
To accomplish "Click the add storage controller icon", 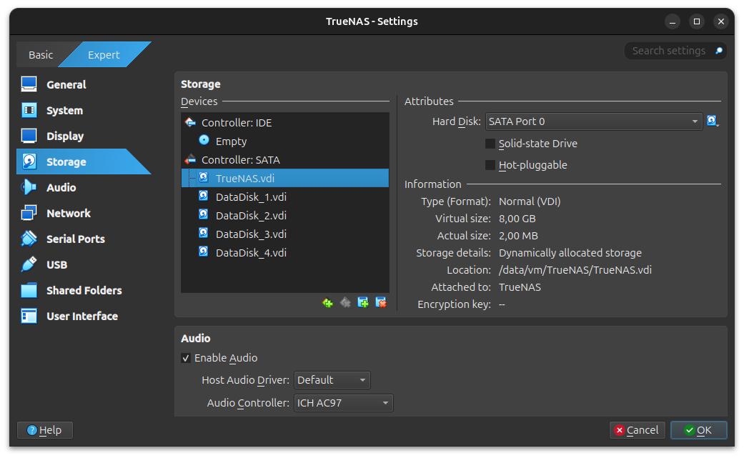I will coord(327,303).
